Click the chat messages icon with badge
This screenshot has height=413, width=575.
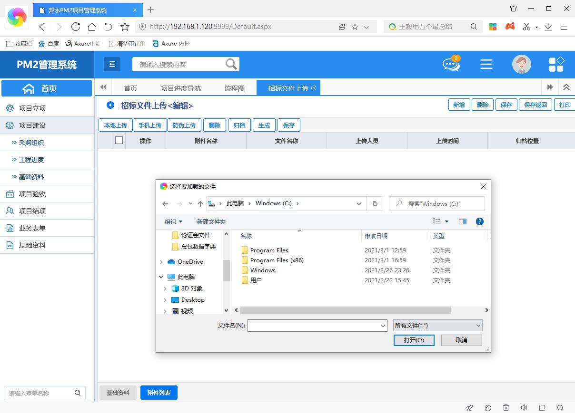click(451, 64)
